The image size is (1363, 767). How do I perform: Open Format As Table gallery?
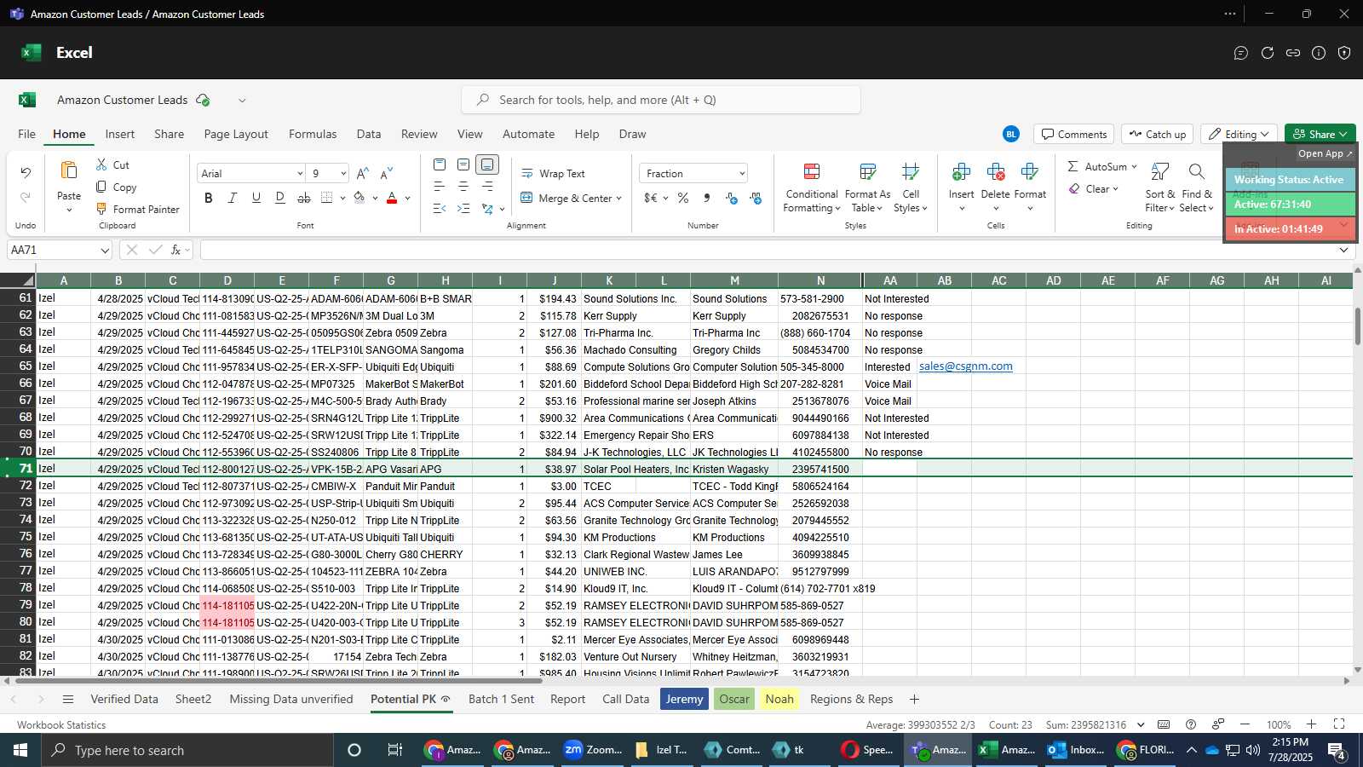click(x=867, y=188)
